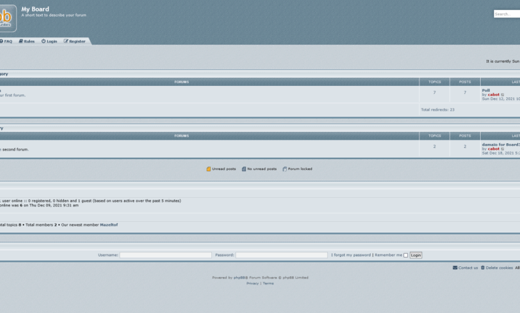
Task: Click the I forgot my password link
Action: click(x=352, y=255)
